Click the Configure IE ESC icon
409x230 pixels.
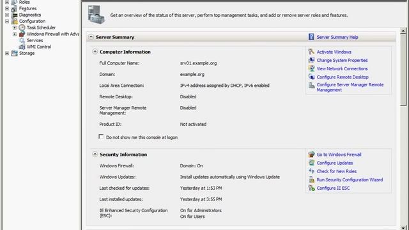(x=311, y=188)
